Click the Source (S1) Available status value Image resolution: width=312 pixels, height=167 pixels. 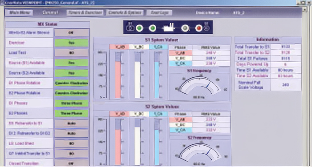[x=71, y=63]
